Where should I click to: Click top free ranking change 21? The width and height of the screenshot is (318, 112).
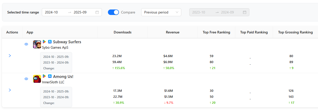(x=212, y=68)
